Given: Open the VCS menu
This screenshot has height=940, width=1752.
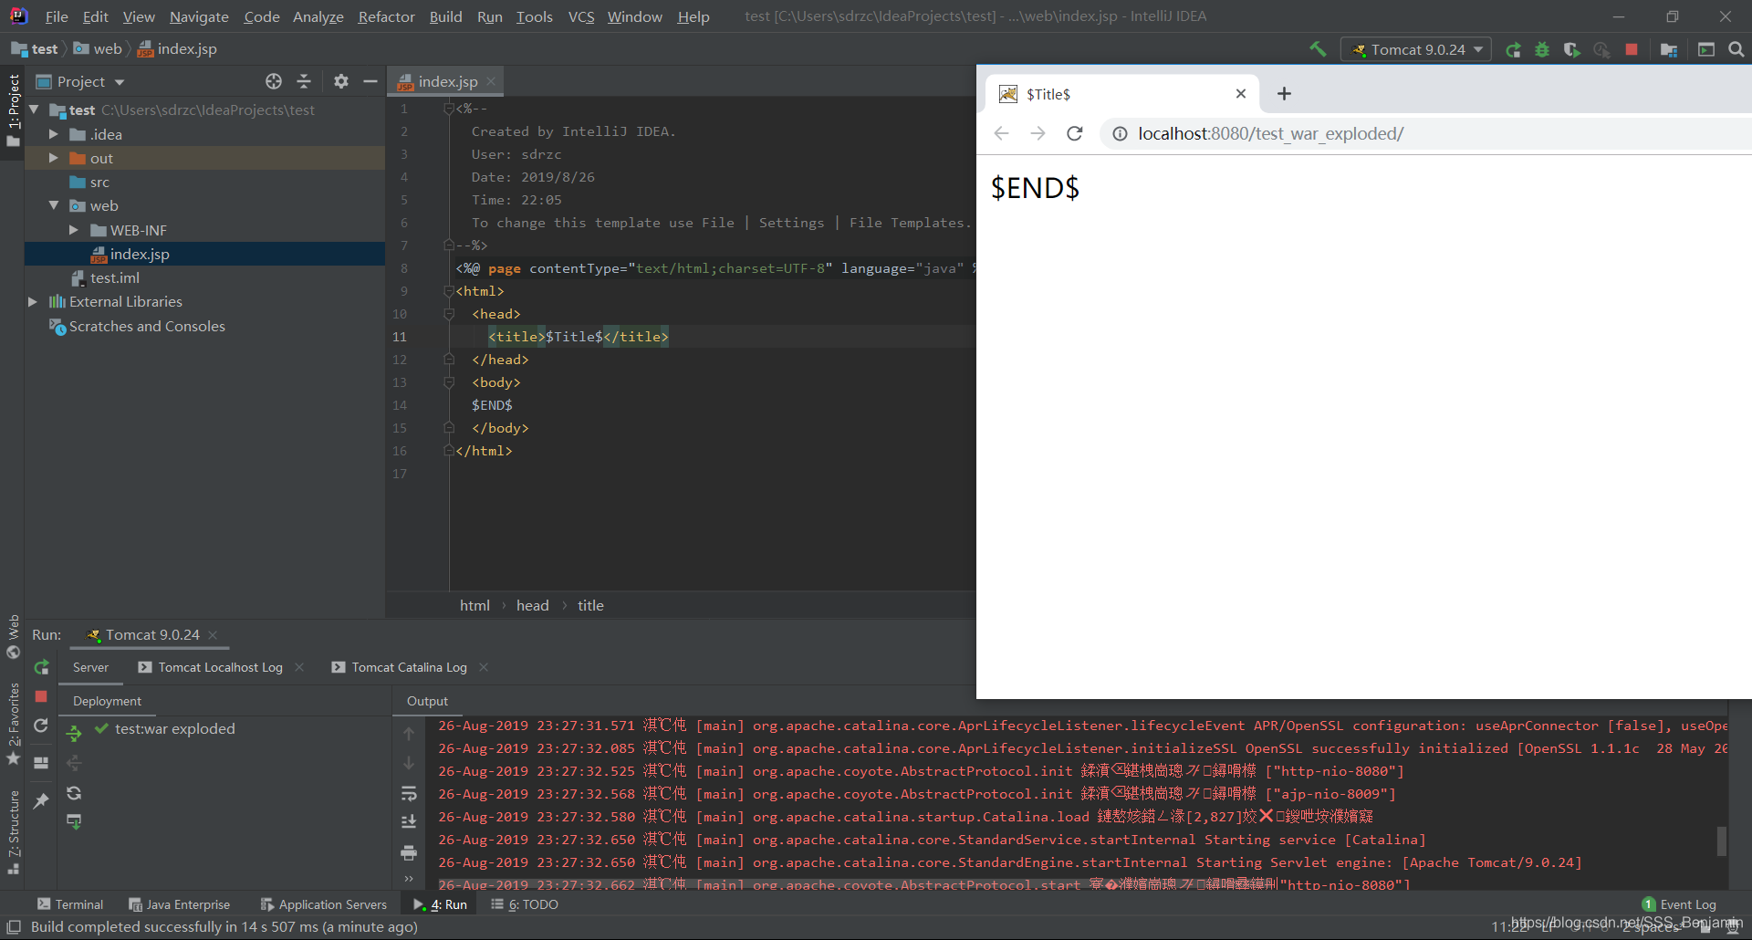Looking at the screenshot, I should (x=581, y=16).
